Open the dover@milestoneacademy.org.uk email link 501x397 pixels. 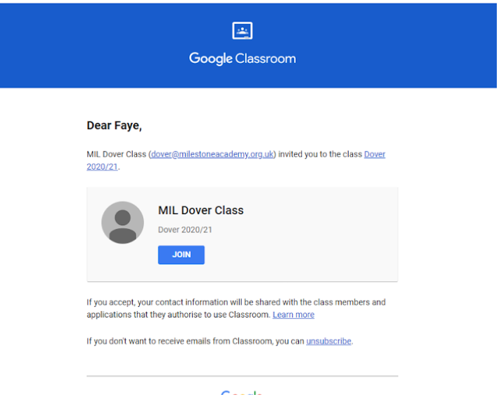click(213, 154)
